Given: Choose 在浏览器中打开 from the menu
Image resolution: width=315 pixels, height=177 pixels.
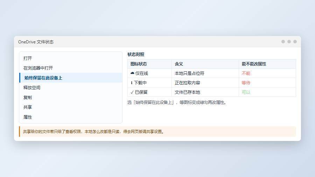Looking at the screenshot, I should [x=71, y=68].
